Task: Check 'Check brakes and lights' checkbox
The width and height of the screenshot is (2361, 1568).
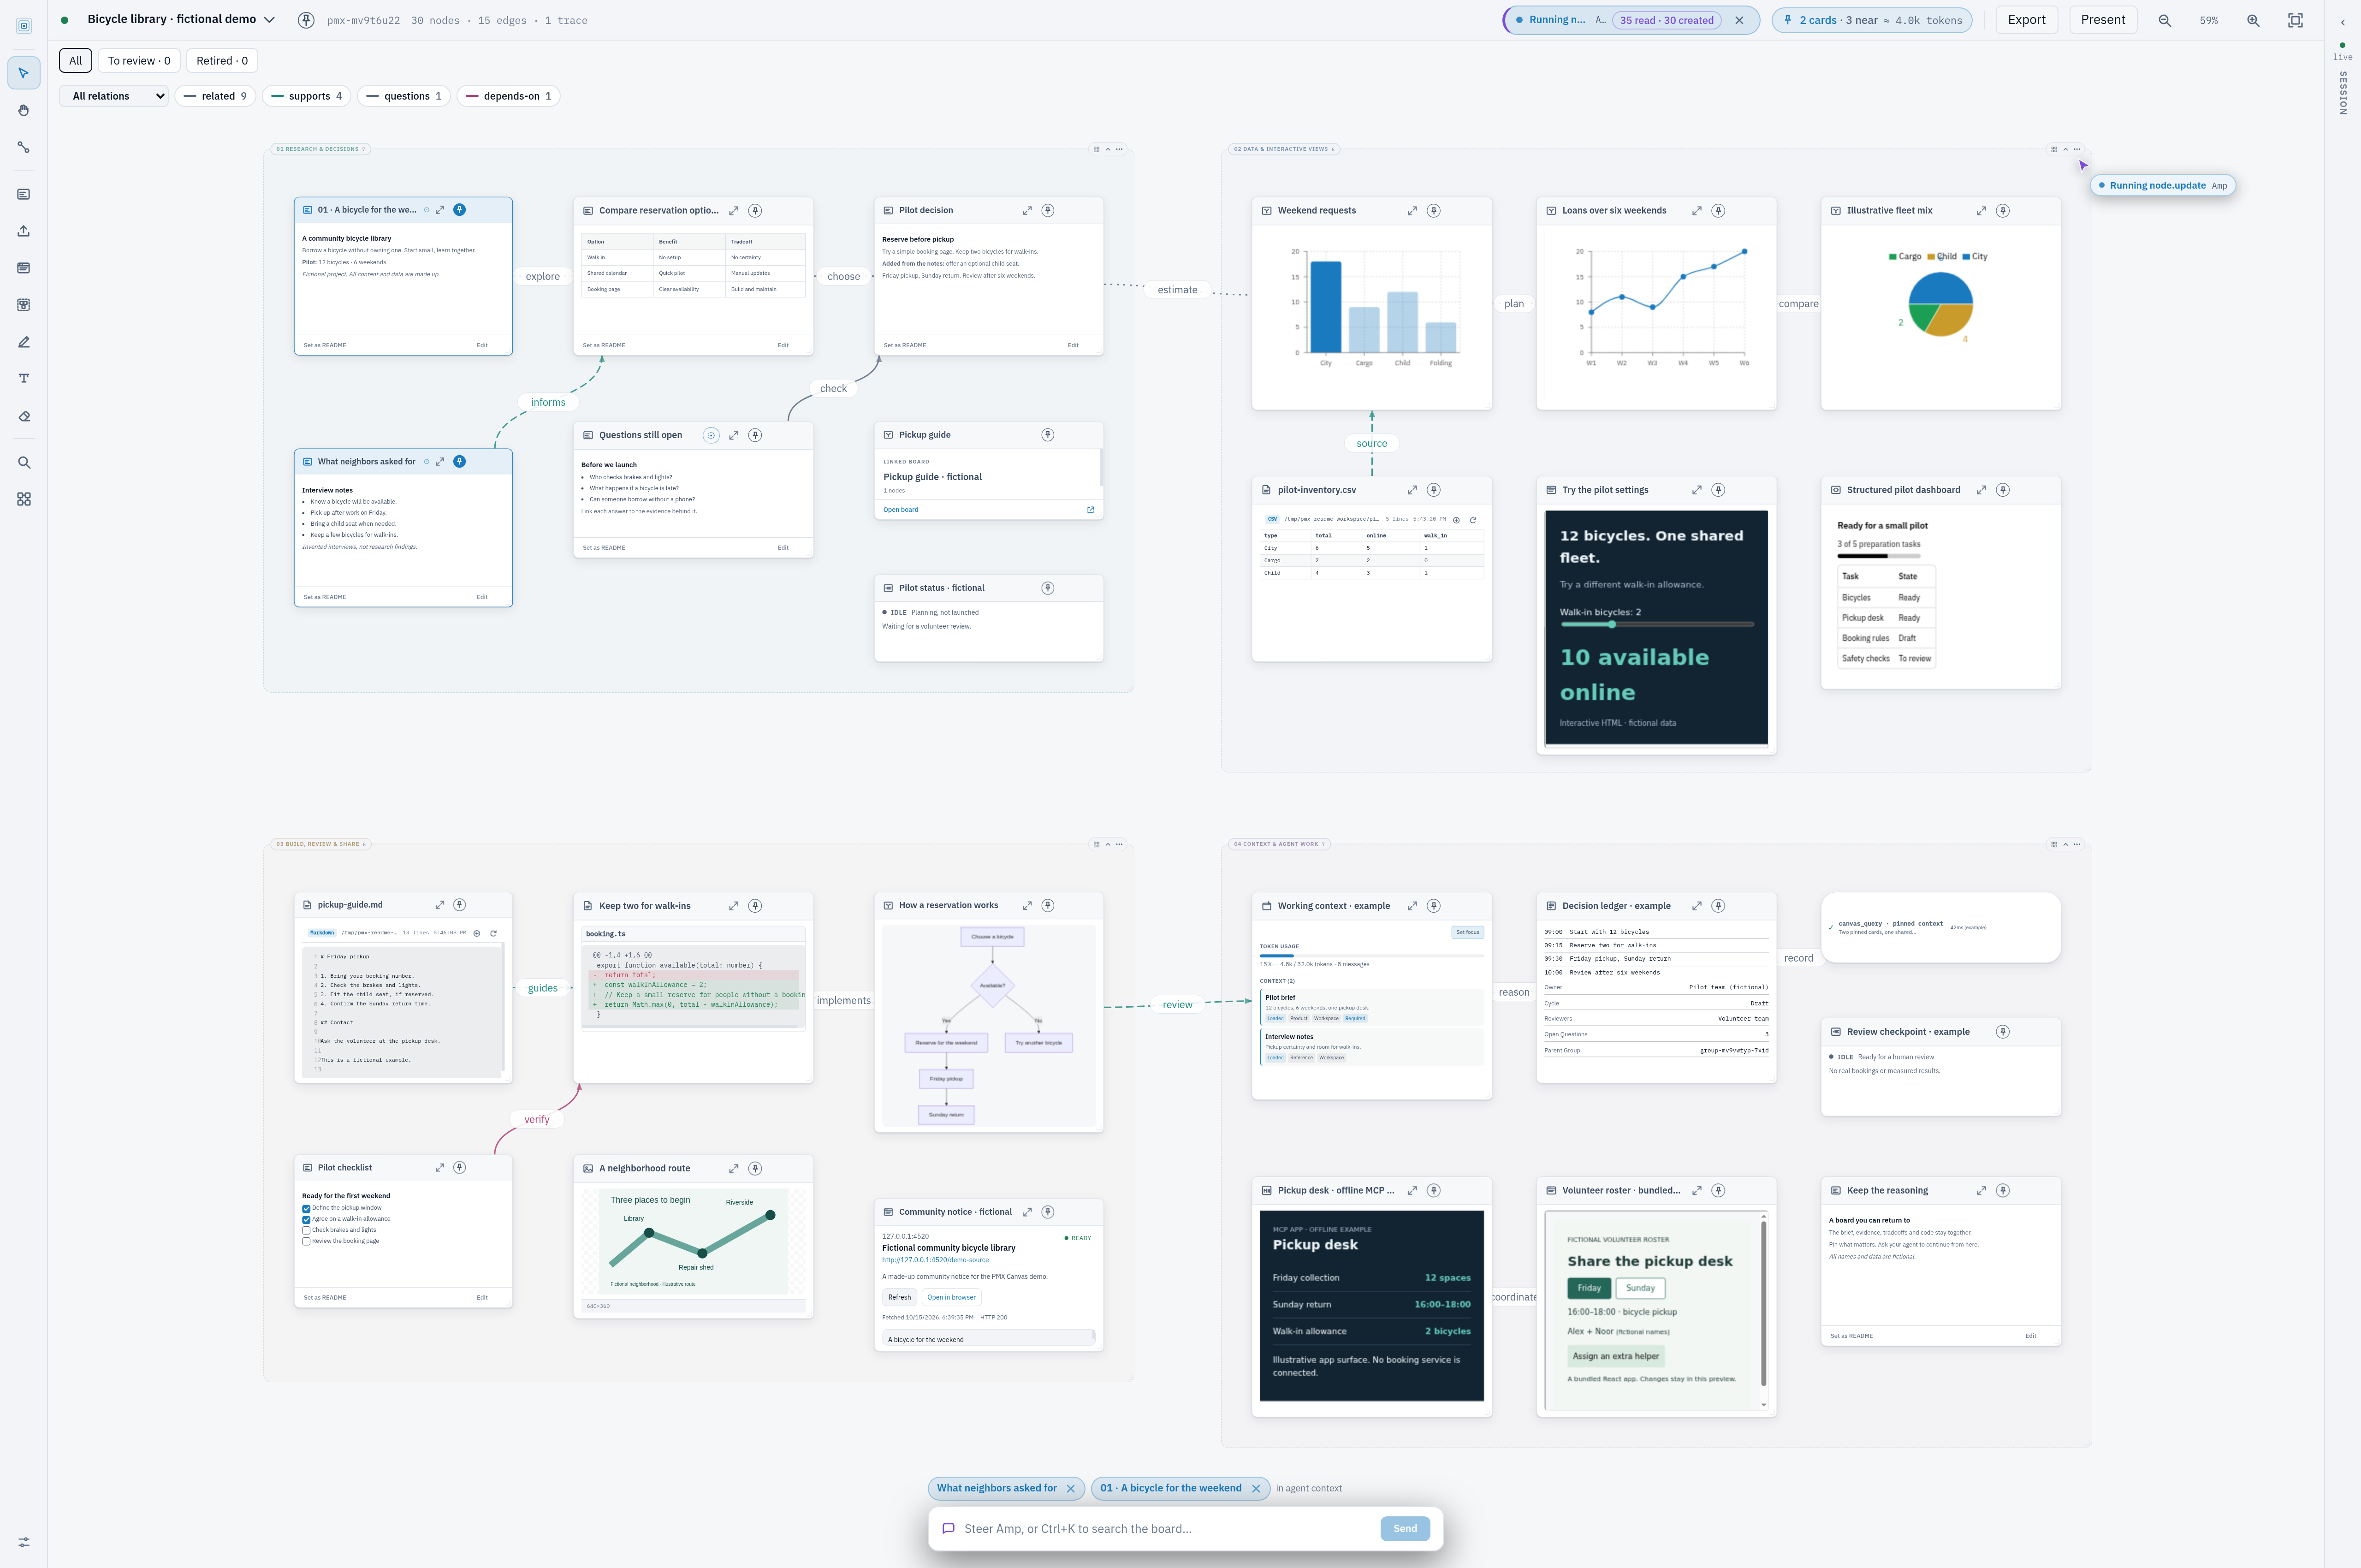Action: pos(306,1231)
